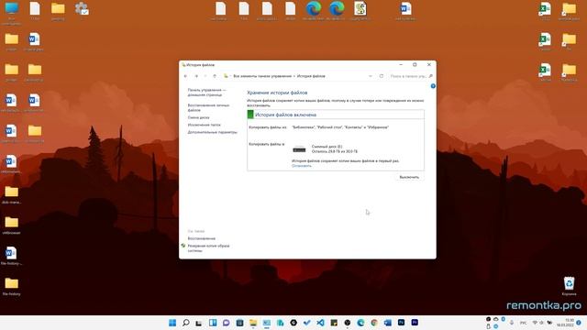Open the exclude folders link
This screenshot has width=587, height=330.
click(204, 125)
